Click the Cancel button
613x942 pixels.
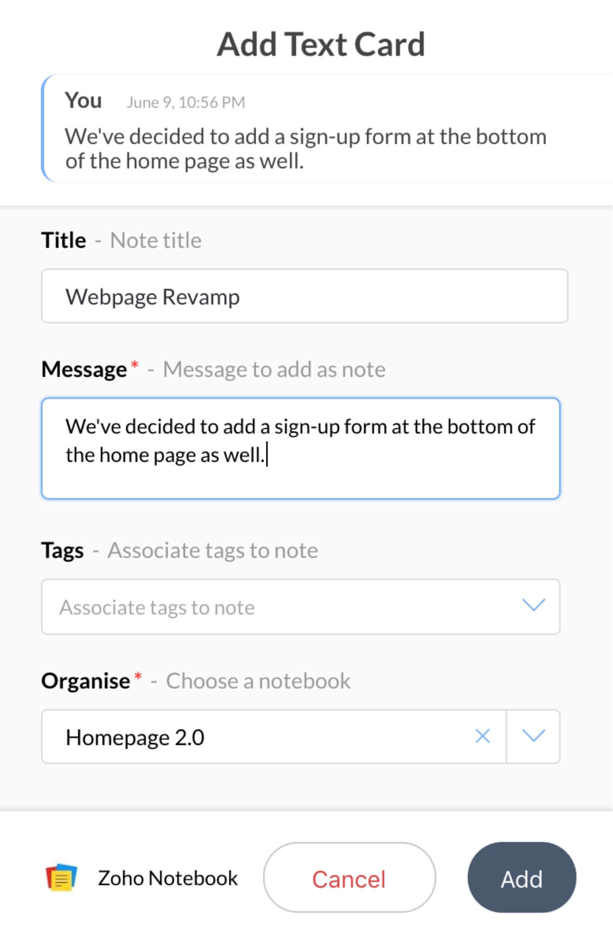349,878
